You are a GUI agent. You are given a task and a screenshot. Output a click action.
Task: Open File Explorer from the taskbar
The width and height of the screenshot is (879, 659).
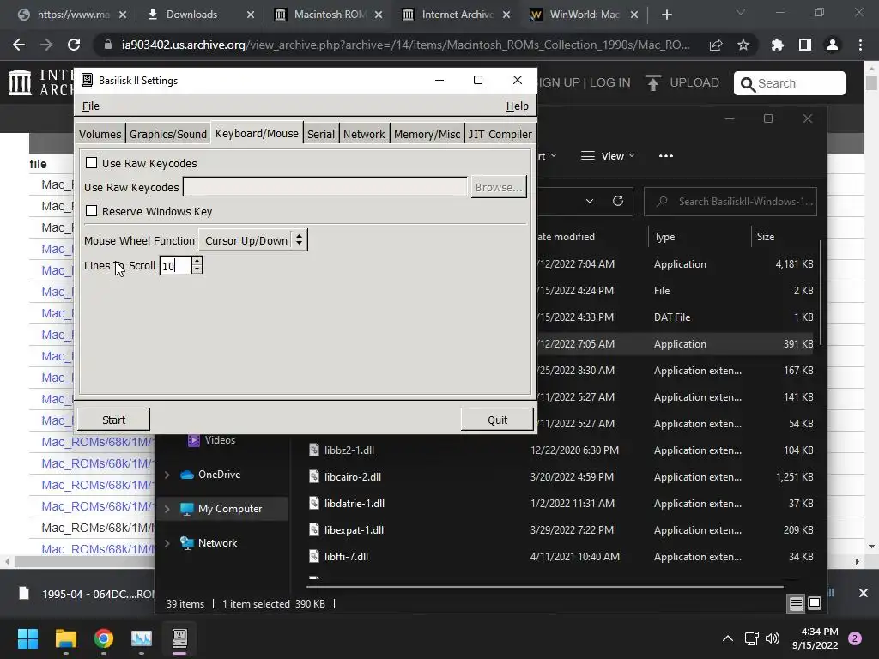point(65,638)
